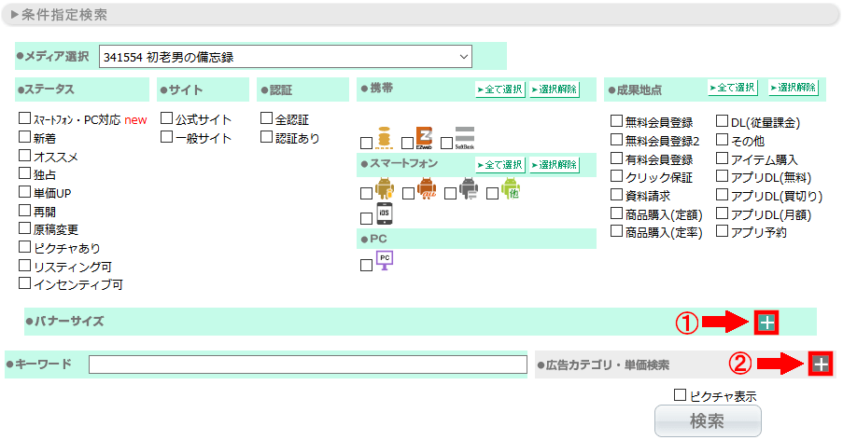Check the 独占 status option
Screen dimensions: 843x440
24,173
